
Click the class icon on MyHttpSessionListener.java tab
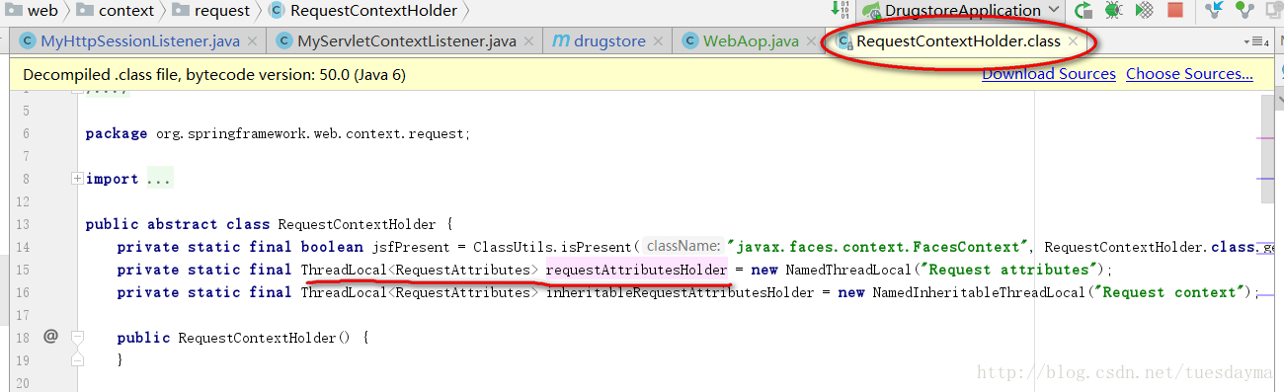[x=28, y=41]
